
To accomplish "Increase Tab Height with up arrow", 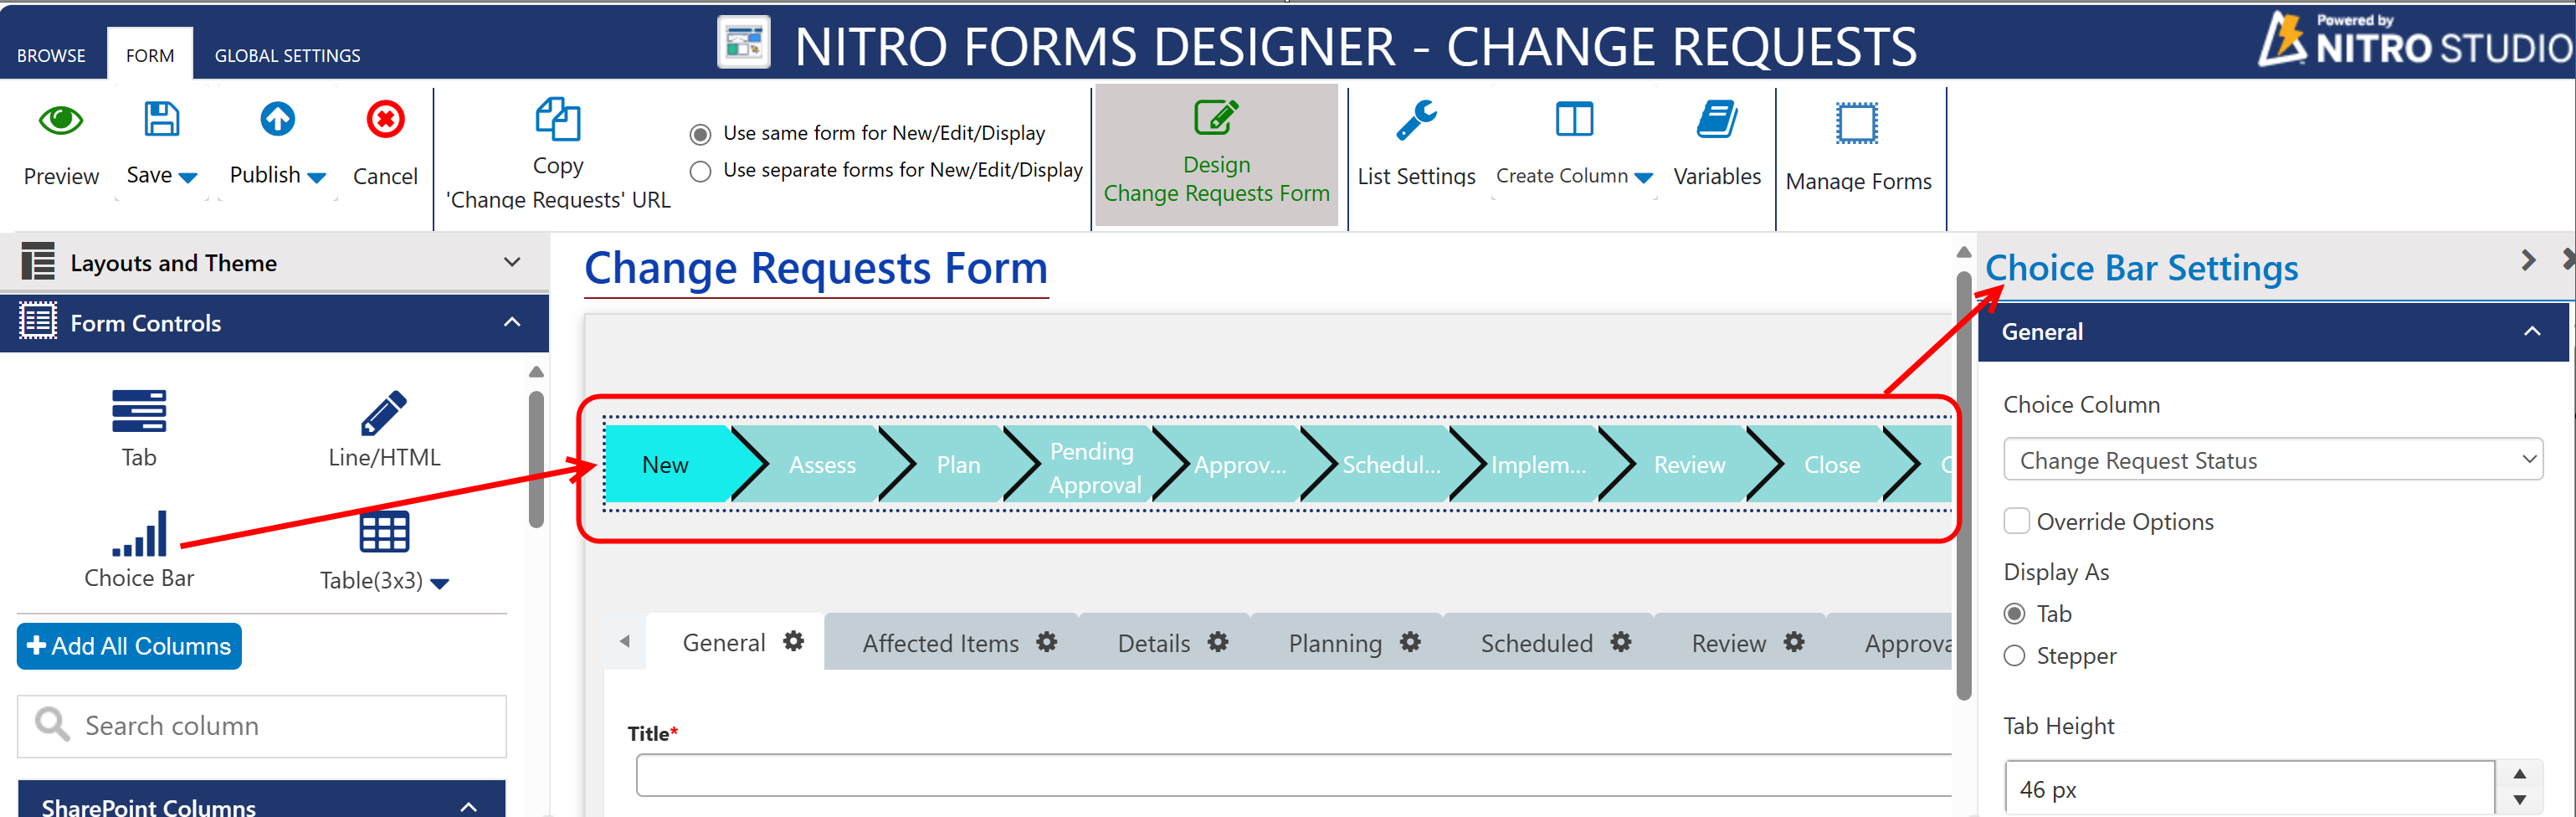I will [x=2519, y=774].
